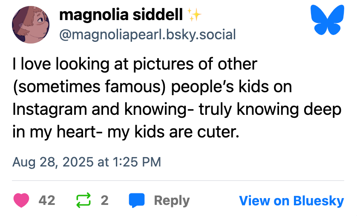Like the post with the heart icon
The height and width of the screenshot is (216, 357).
point(21,200)
